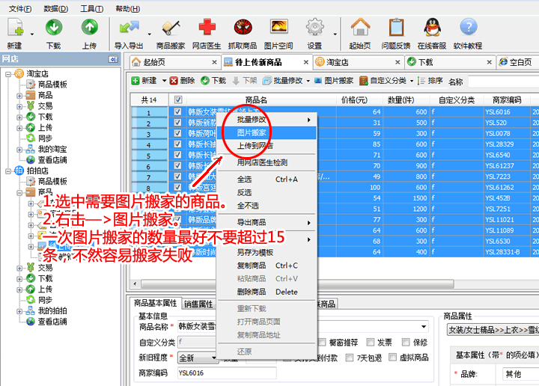Open the dropdown arrow next to 新建 list button

[164, 81]
